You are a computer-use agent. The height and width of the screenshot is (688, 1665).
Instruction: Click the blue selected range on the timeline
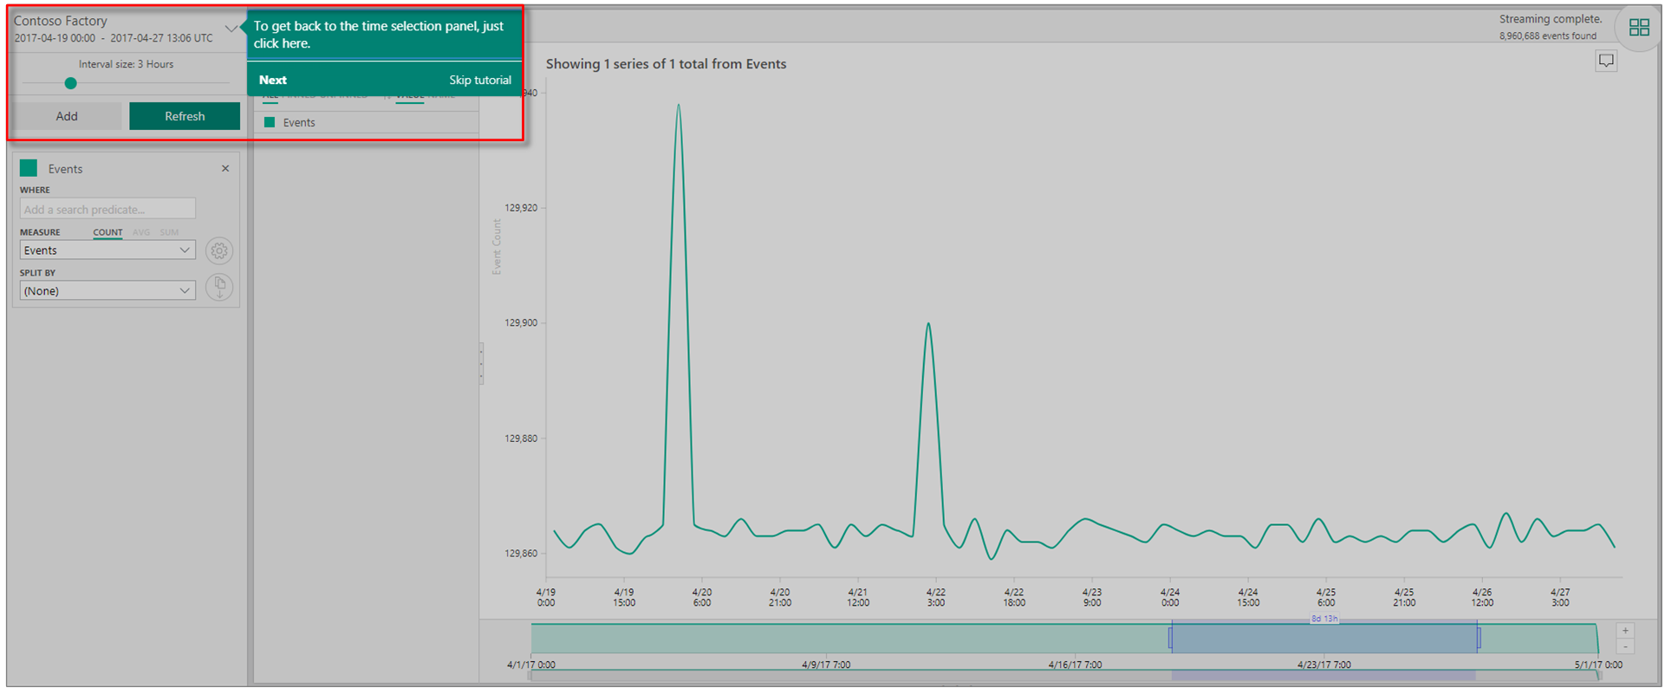[x=1324, y=639]
